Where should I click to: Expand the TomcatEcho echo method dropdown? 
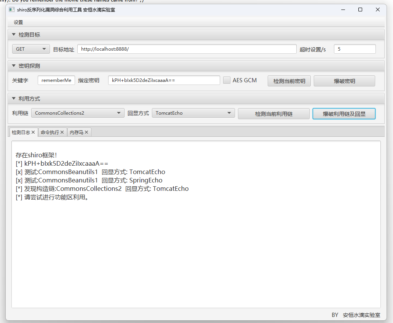(x=193, y=113)
